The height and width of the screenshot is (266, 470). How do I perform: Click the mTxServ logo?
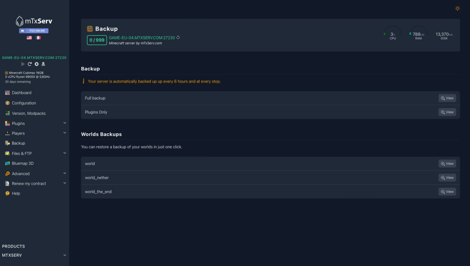click(x=34, y=21)
